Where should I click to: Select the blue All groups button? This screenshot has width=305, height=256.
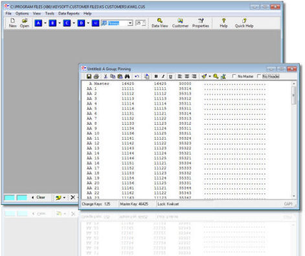click(95, 23)
